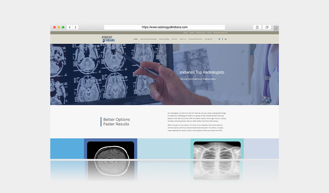The width and height of the screenshot is (329, 193).
Task: Open the Interventional Radiology menu
Action: (148, 39)
